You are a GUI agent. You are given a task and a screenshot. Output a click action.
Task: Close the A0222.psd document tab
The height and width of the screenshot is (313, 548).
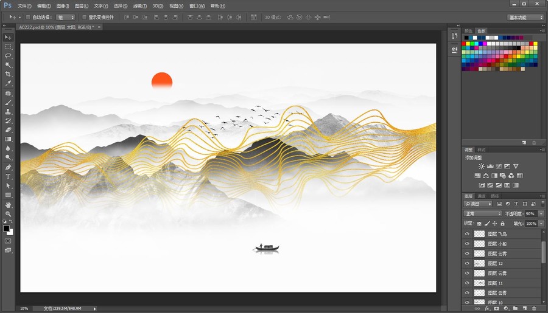click(x=99, y=27)
